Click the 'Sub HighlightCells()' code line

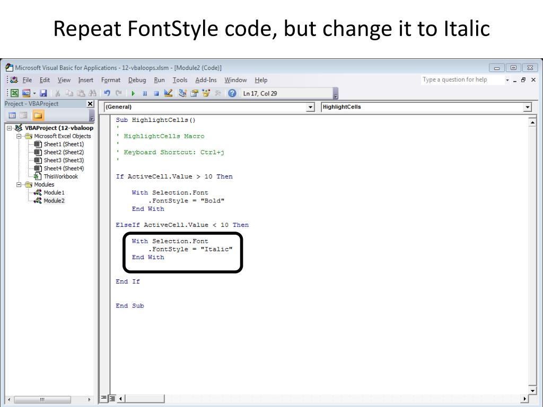point(155,120)
